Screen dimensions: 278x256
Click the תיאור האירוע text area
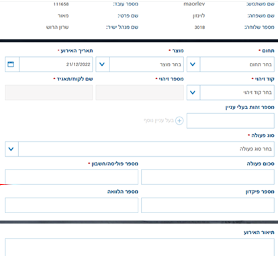140,247
